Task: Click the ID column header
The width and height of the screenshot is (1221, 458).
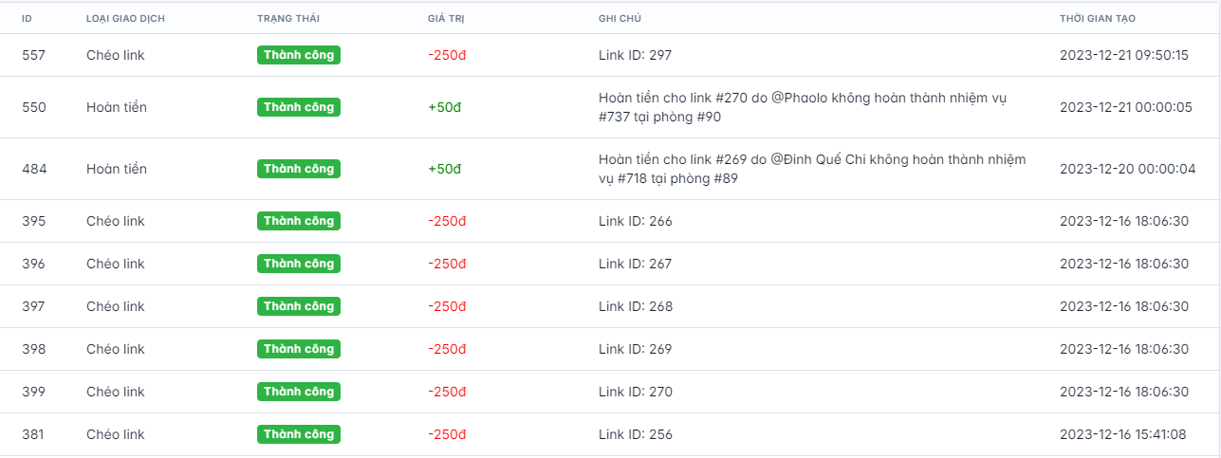Action: tap(27, 19)
